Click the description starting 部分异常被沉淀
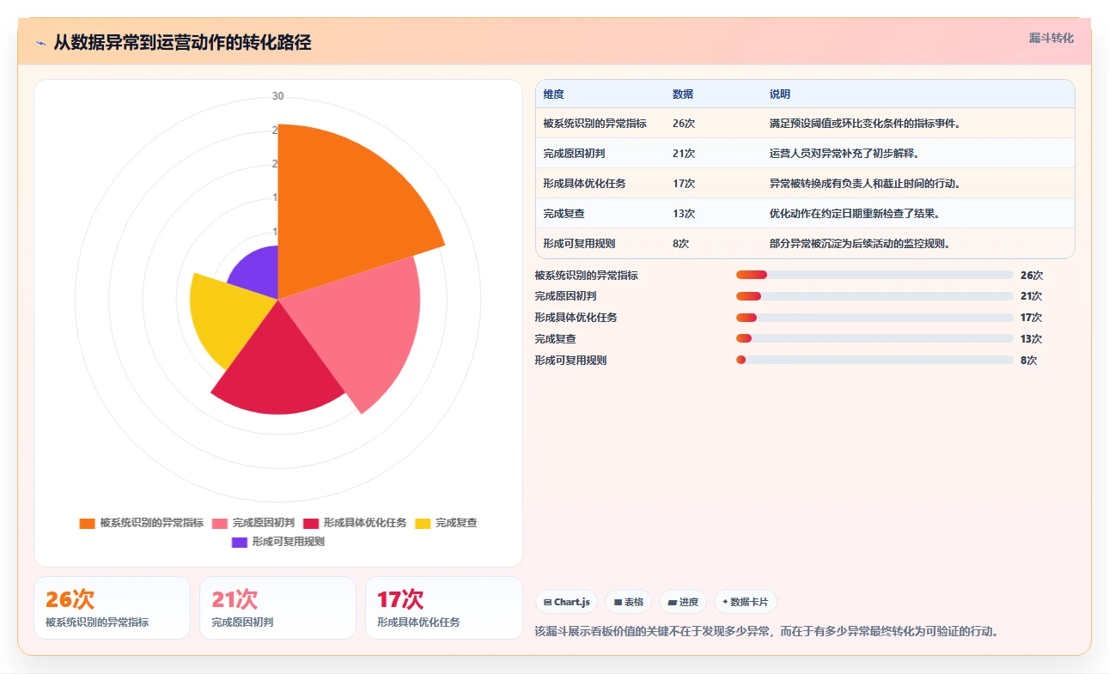Viewport: 1109px width, 674px height. pyautogui.click(x=860, y=244)
